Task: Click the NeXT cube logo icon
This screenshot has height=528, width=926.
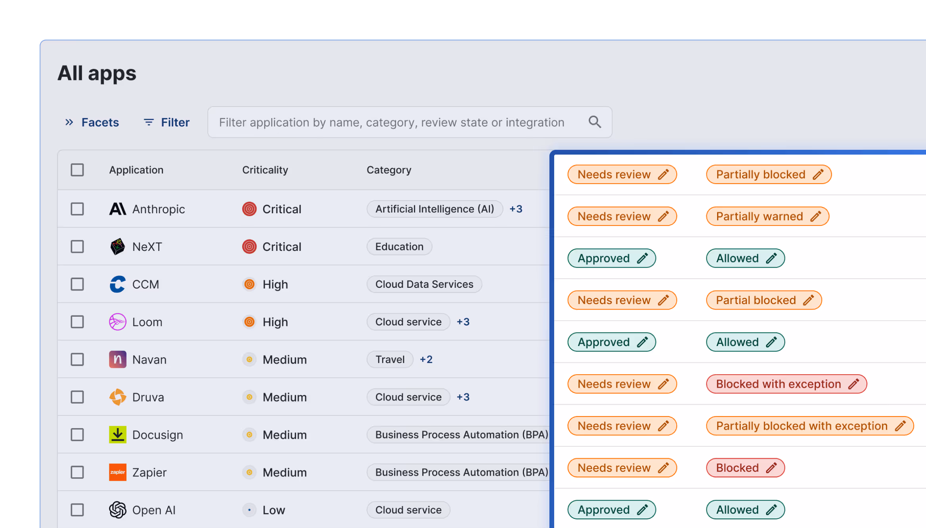Action: coord(118,247)
